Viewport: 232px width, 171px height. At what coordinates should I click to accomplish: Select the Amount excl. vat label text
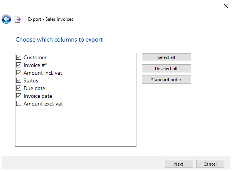coord(43,104)
